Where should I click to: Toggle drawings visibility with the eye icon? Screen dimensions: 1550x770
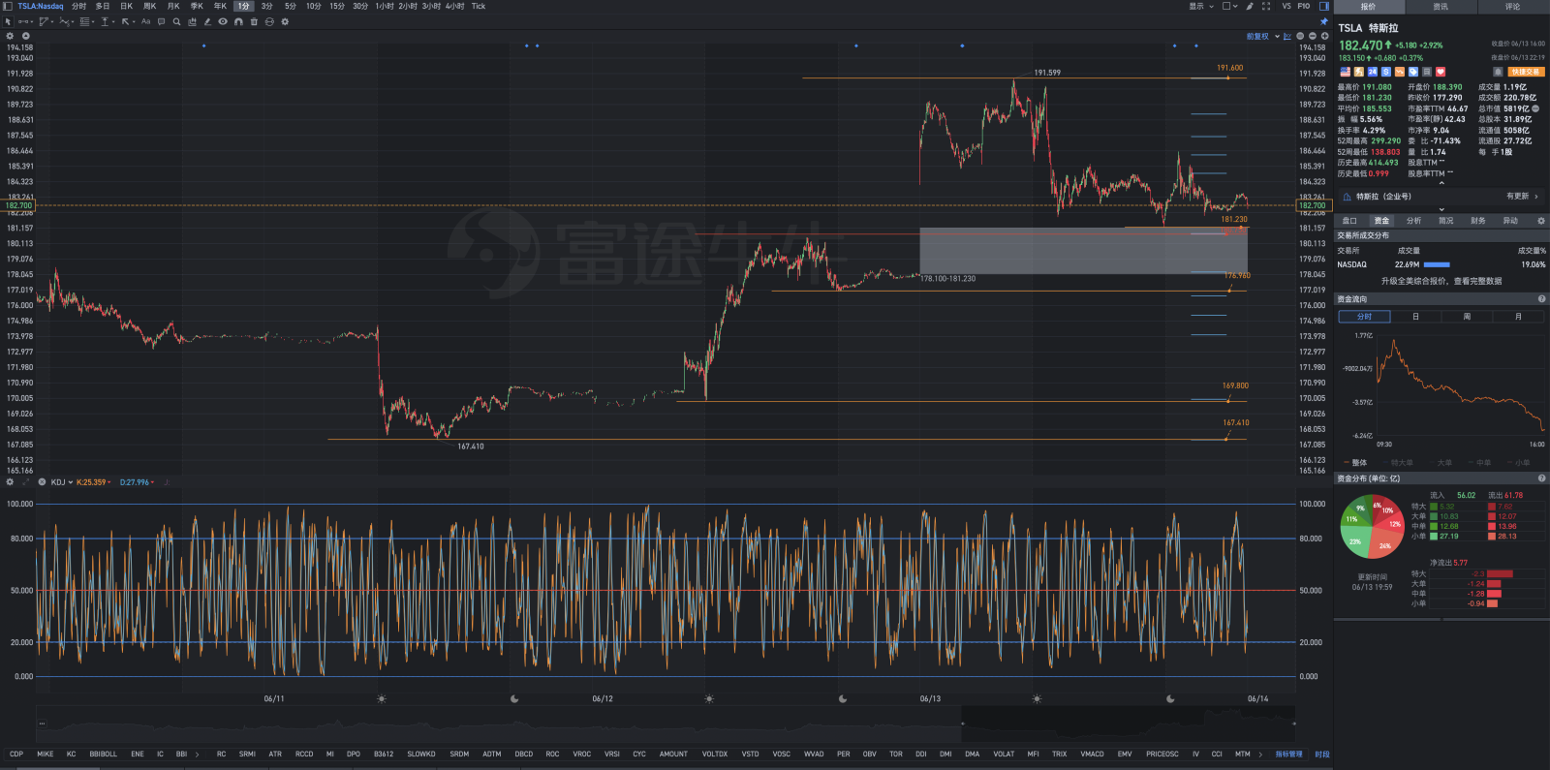point(223,21)
